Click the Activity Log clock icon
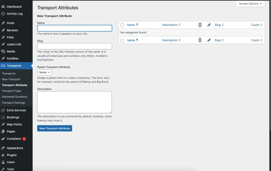Image resolution: width=271 pixels, height=171 pixels. coord(3,14)
